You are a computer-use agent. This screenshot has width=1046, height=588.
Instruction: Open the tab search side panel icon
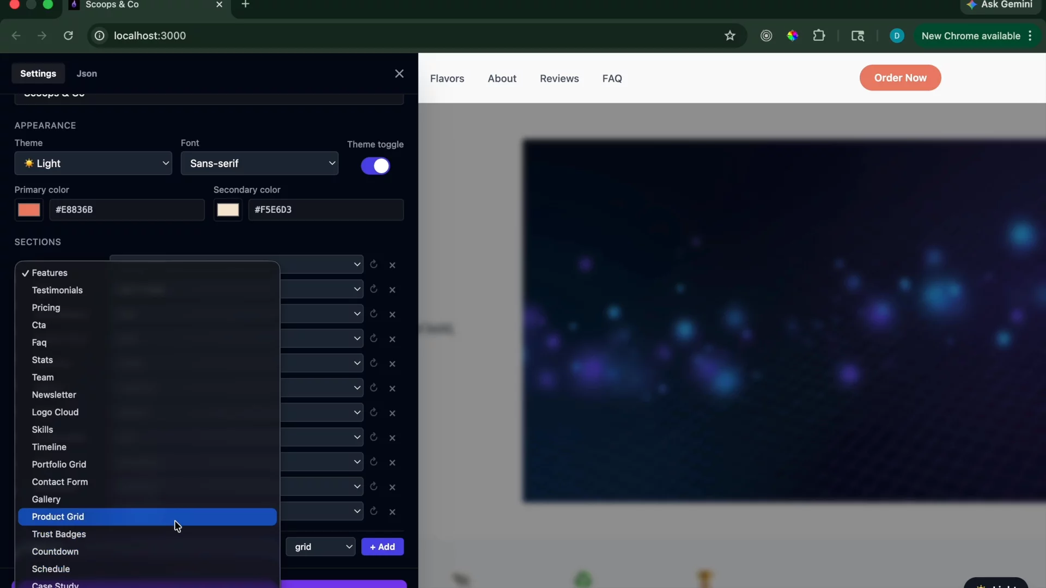[858, 36]
